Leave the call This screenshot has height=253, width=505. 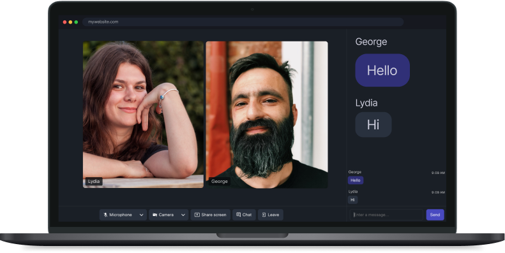pyautogui.click(x=271, y=215)
